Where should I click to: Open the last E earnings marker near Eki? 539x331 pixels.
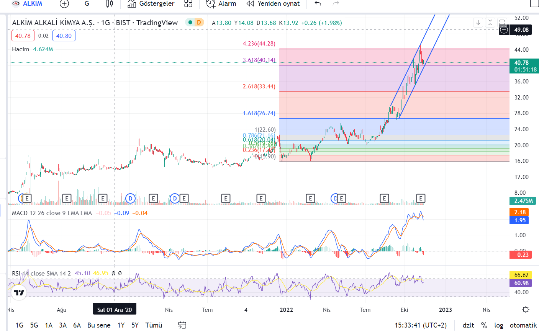click(x=421, y=198)
